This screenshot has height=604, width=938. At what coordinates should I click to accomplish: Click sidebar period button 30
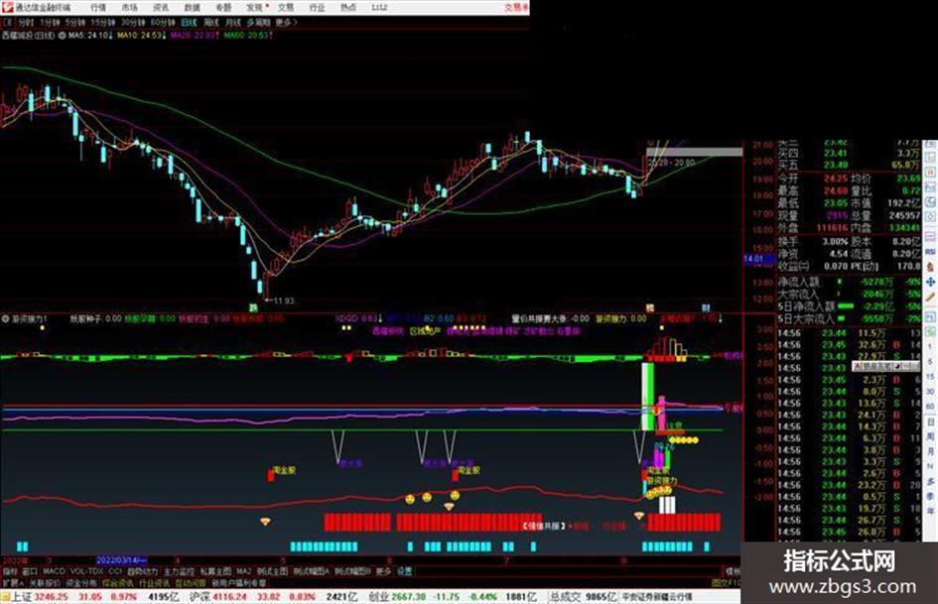point(930,392)
